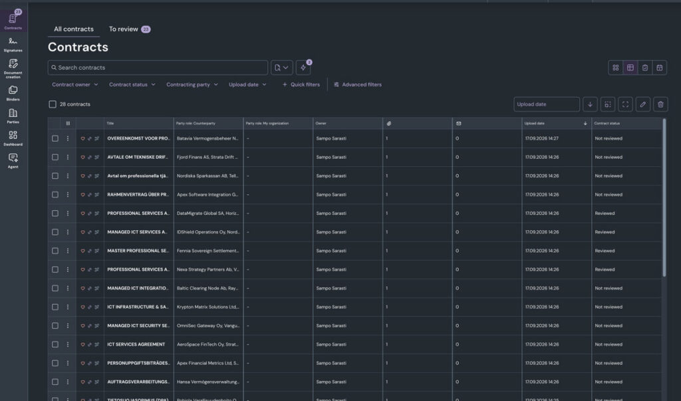Image resolution: width=681 pixels, height=401 pixels.
Task: Click the column selection icon in toolbar
Action: (608, 104)
